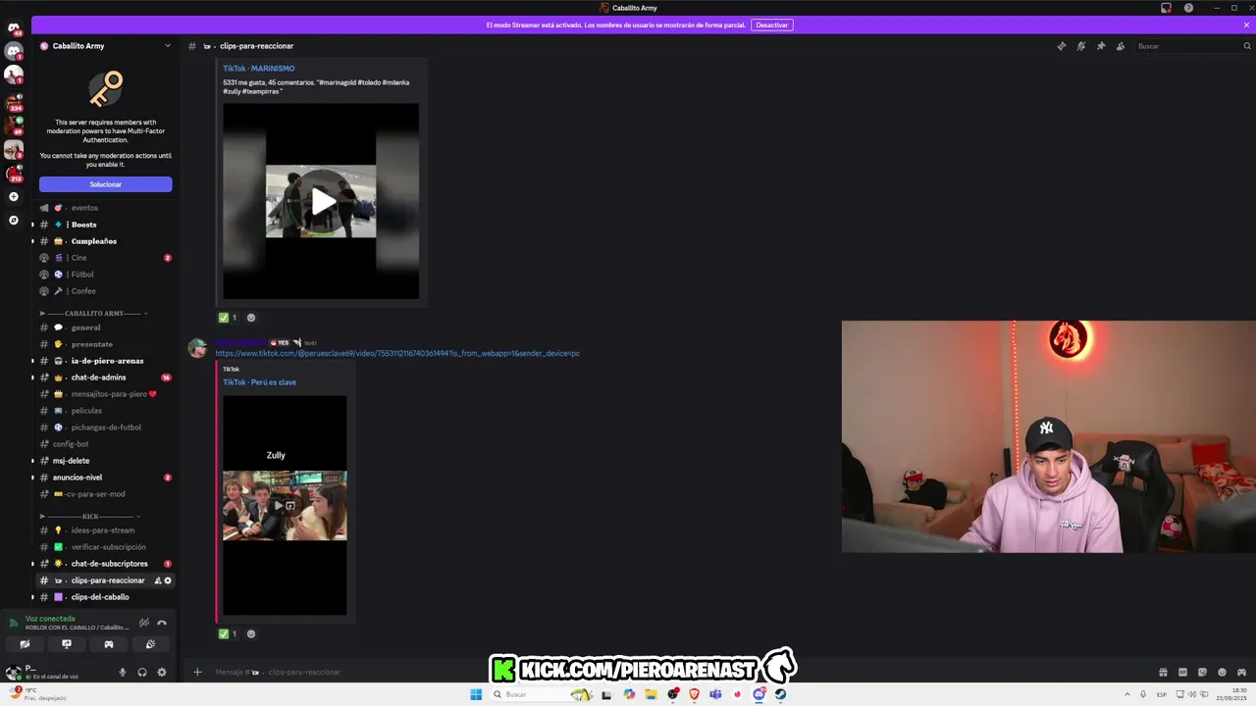Toggle checkmark reaction under MARINISMO clip

(228, 318)
